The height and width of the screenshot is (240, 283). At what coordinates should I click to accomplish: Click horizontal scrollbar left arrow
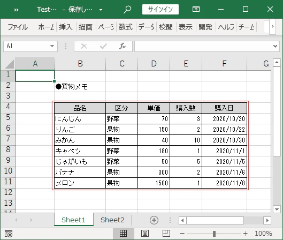click(x=182, y=220)
